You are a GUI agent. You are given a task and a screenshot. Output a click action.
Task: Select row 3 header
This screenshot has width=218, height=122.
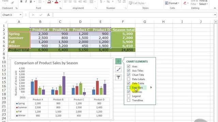pos(4,34)
